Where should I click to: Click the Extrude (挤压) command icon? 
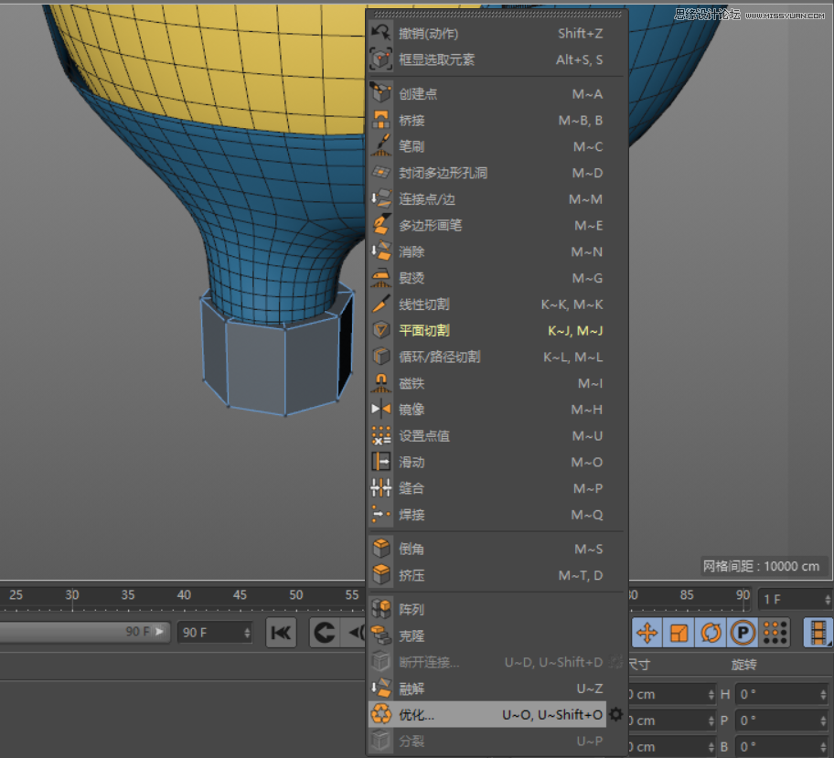point(380,575)
